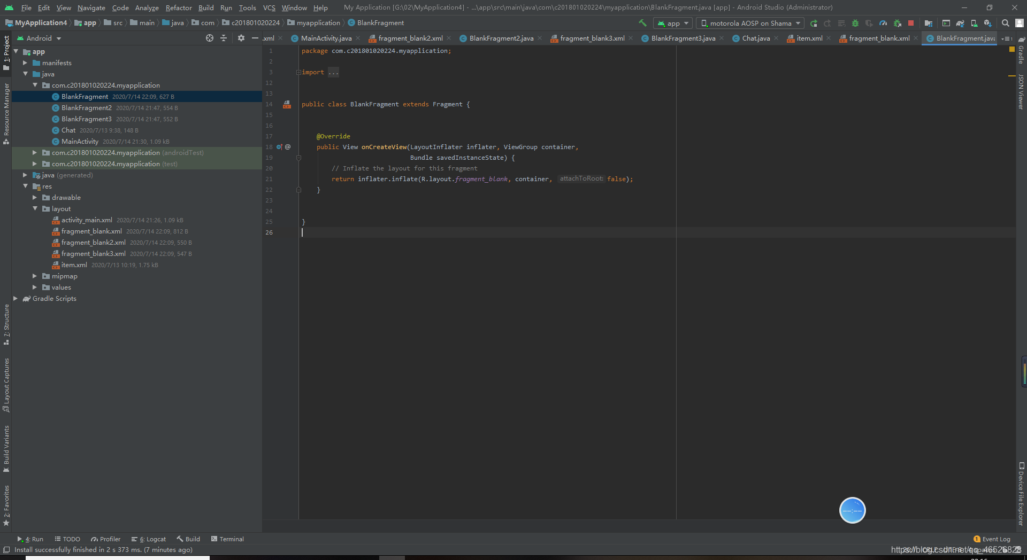This screenshot has height=560, width=1027.
Task: Collapse the layout folder
Action: pos(35,208)
